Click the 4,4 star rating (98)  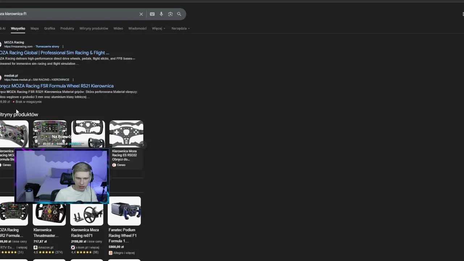[85, 252]
